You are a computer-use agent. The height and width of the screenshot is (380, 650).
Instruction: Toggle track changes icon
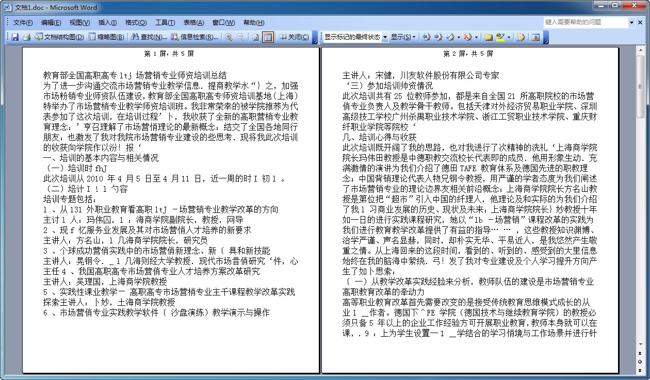[x=521, y=37]
